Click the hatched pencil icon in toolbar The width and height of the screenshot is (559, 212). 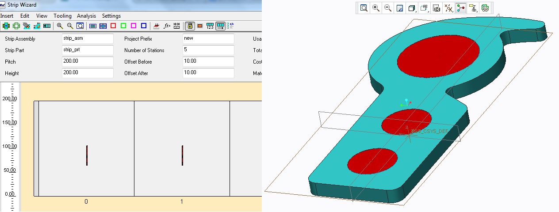(x=27, y=26)
